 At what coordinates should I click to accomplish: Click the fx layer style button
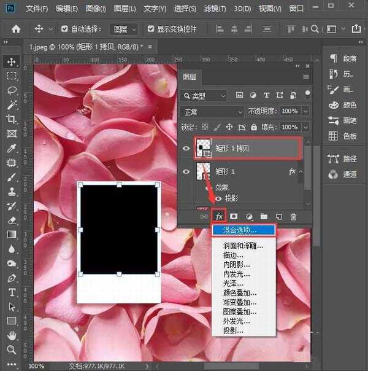(x=219, y=216)
